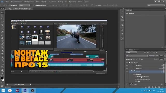Screen dimensions: 166x93
Task: Toggle the Show Transform Controls checkbox
Action: pyautogui.click(x=33, y=5)
